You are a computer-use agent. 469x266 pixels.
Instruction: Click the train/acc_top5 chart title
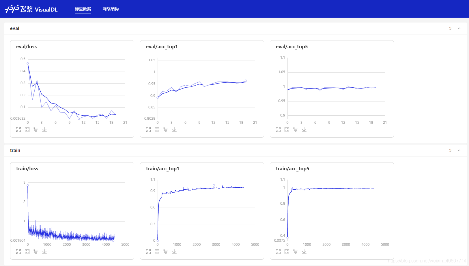(293, 169)
